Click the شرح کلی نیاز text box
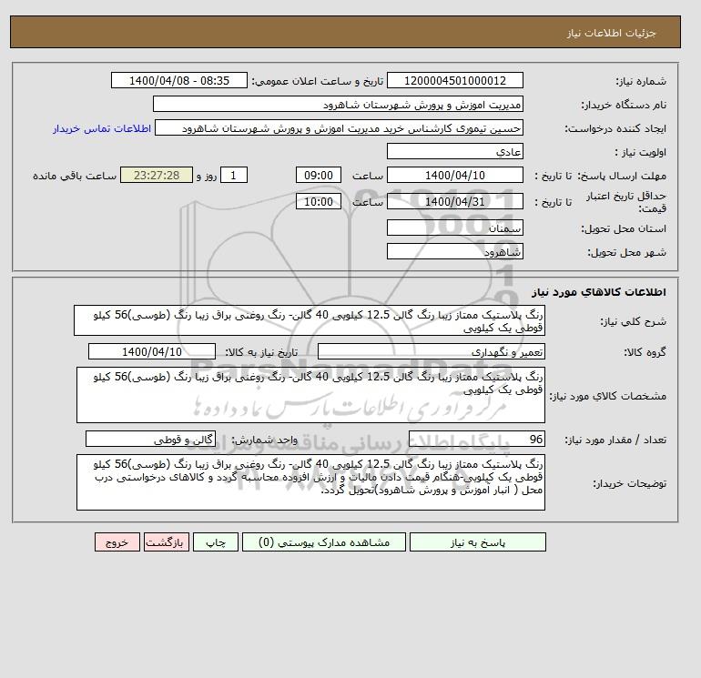Image resolution: width=701 pixels, height=678 pixels. [310, 320]
